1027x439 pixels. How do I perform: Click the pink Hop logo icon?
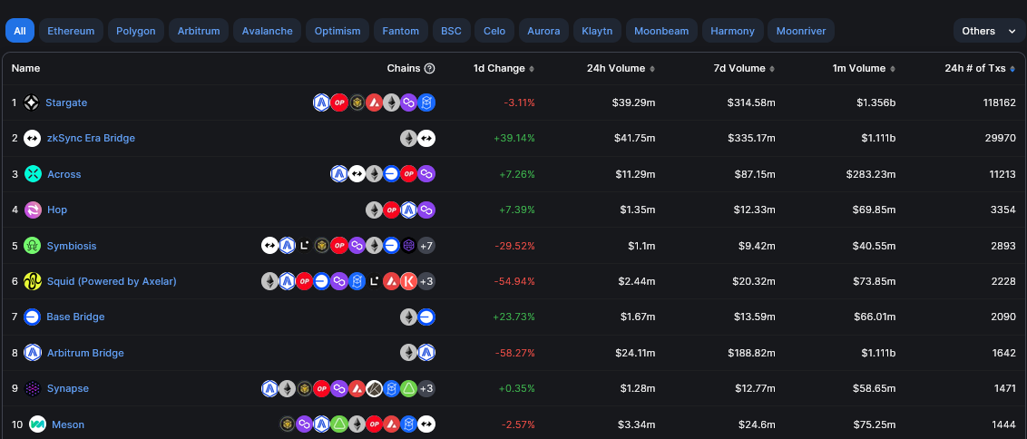coord(33,210)
